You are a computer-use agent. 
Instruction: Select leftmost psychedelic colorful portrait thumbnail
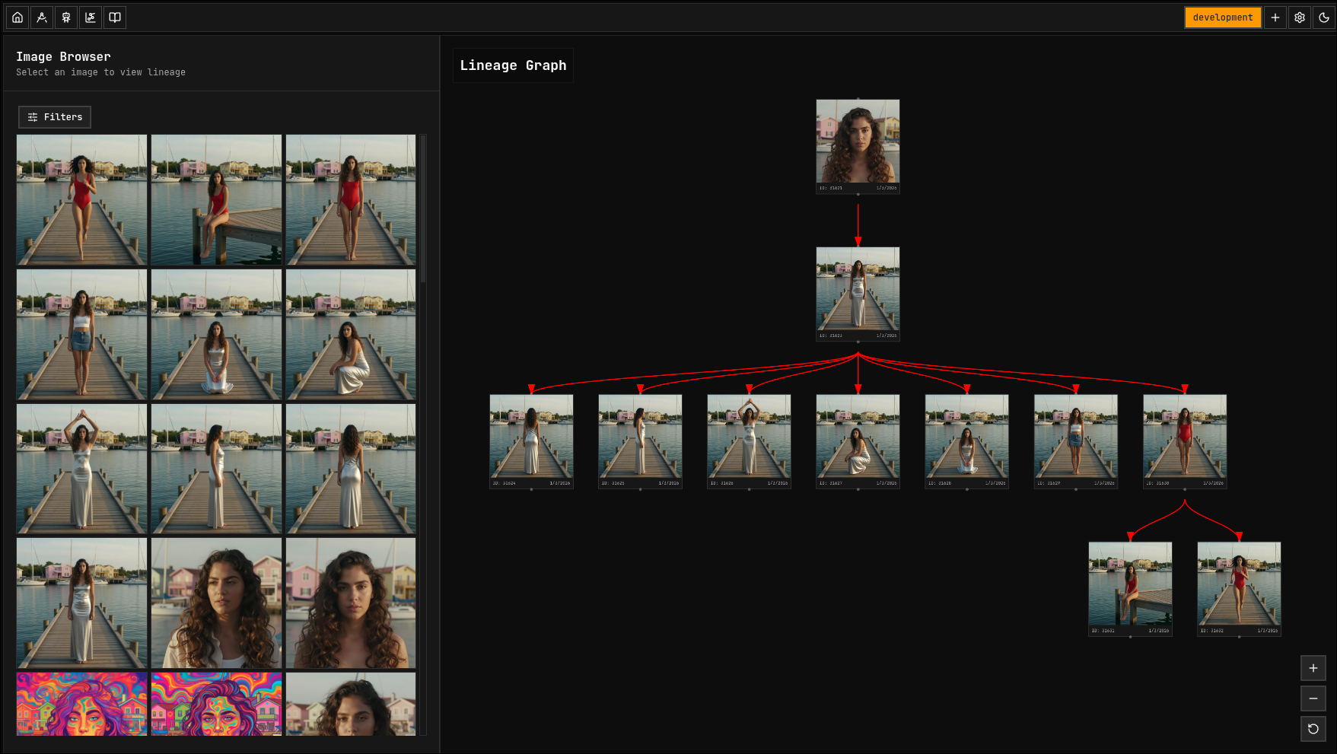(x=82, y=704)
